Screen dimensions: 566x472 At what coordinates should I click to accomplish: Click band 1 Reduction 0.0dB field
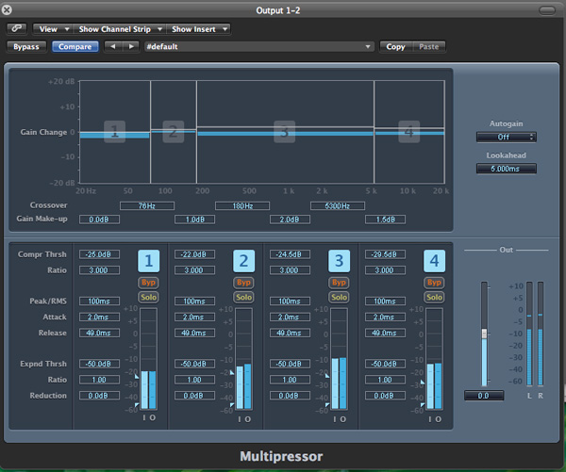pyautogui.click(x=99, y=396)
